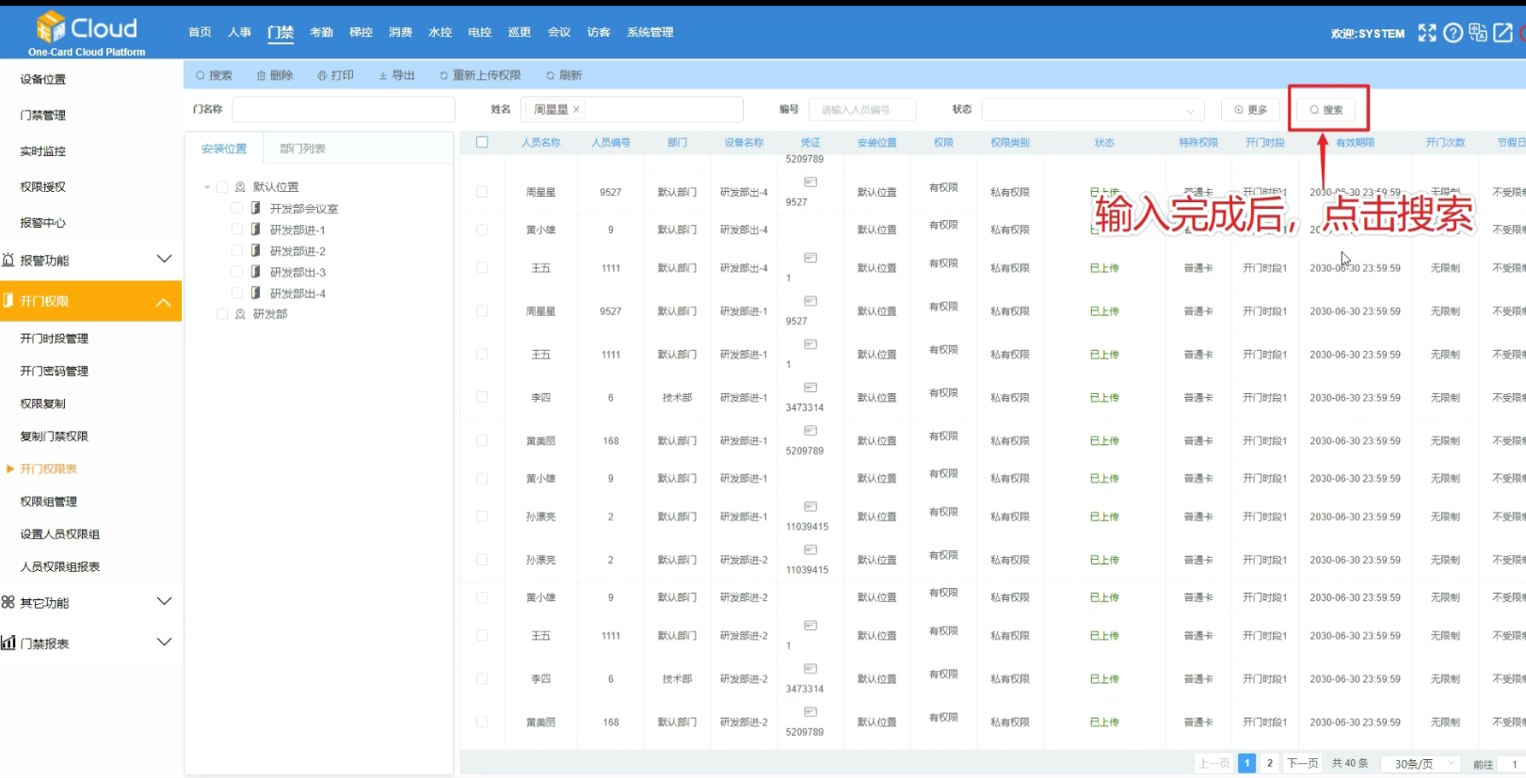
Task: Click the door icon beside 研发部进-1
Action: (255, 230)
